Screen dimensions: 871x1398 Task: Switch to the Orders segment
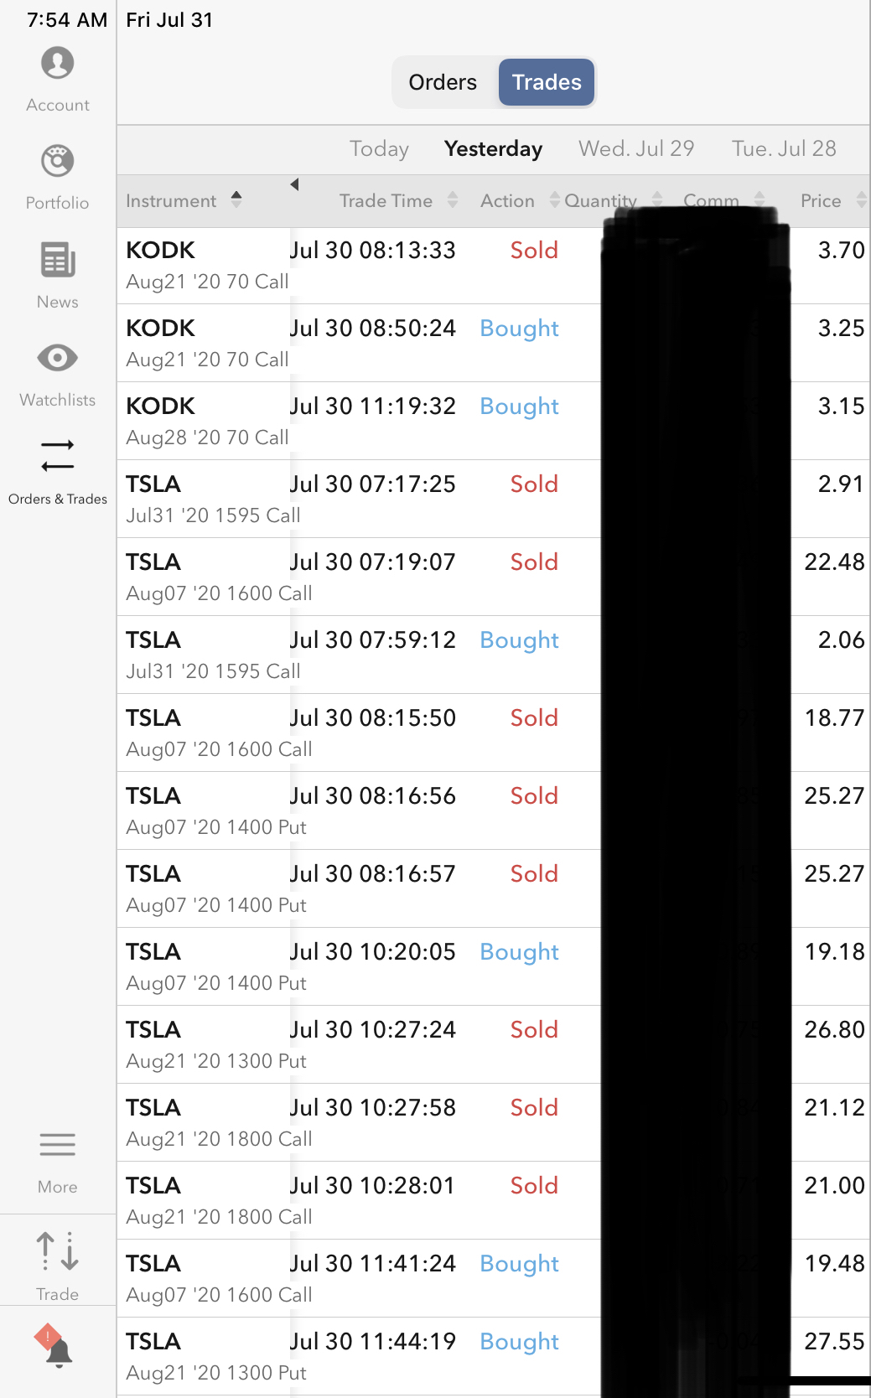(x=443, y=82)
